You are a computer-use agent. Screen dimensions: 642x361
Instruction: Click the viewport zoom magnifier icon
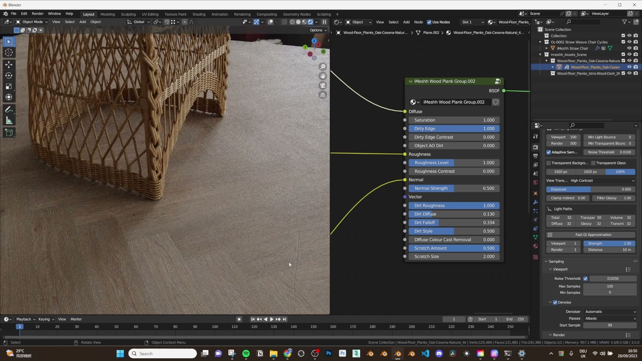pos(323,67)
